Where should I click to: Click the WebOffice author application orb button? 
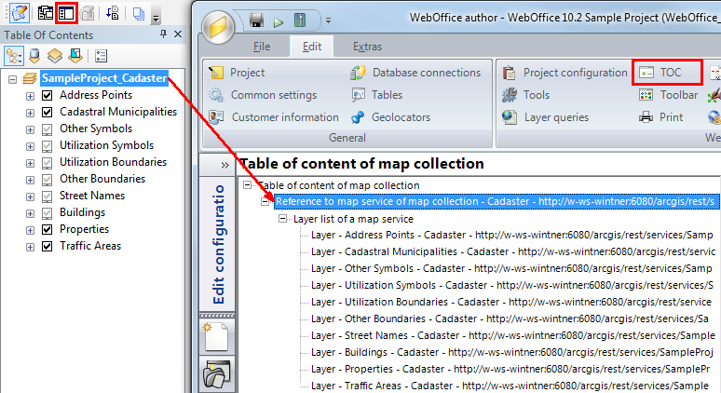[x=218, y=27]
